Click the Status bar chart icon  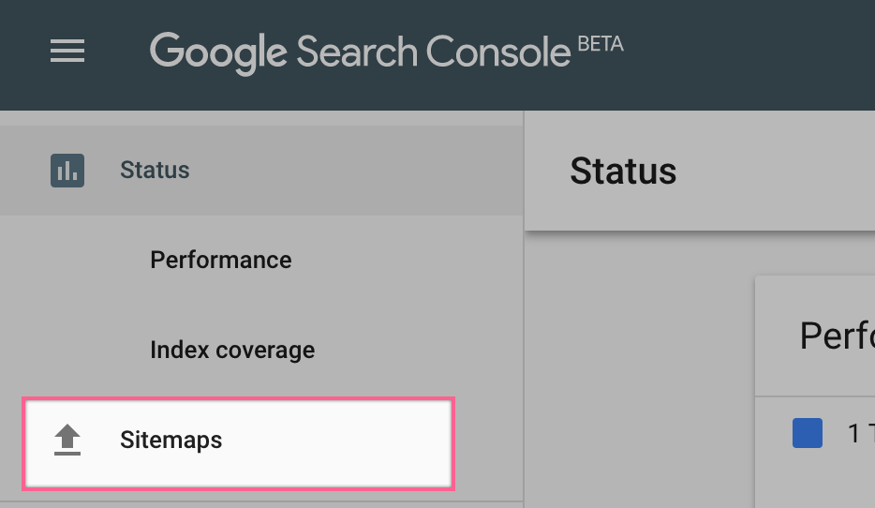pyautogui.click(x=67, y=171)
